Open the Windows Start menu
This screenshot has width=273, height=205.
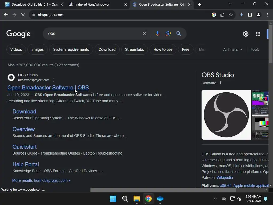point(113,199)
